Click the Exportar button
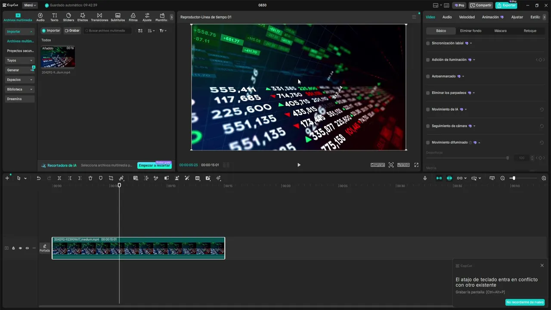 [506, 5]
